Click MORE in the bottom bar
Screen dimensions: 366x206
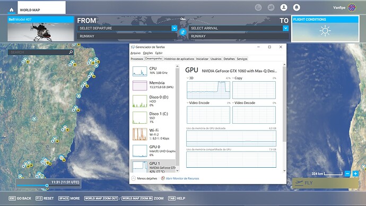[69, 198]
